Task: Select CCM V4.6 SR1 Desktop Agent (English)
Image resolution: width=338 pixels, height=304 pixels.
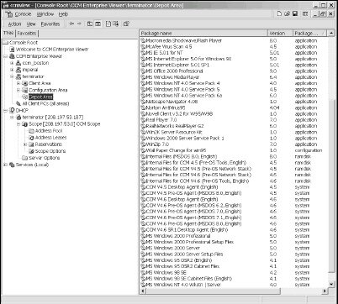Action: (187, 230)
